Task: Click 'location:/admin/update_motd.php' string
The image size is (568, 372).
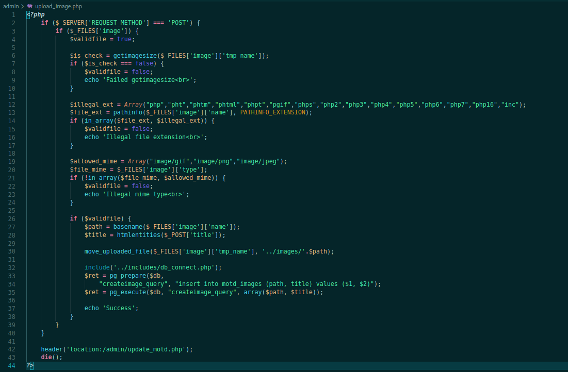Action: click(x=126, y=349)
